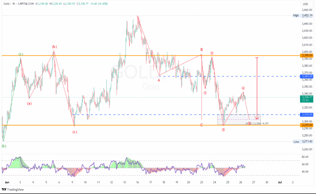The height and width of the screenshot is (194, 316).
Task: Click the circled wave 1 marker
Action: click(x=205, y=93)
